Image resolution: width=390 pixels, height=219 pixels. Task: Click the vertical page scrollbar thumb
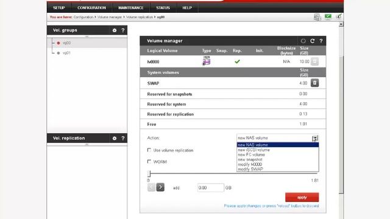tap(341, 124)
